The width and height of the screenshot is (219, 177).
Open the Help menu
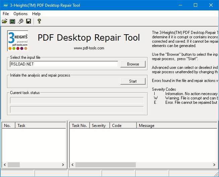click(x=36, y=14)
